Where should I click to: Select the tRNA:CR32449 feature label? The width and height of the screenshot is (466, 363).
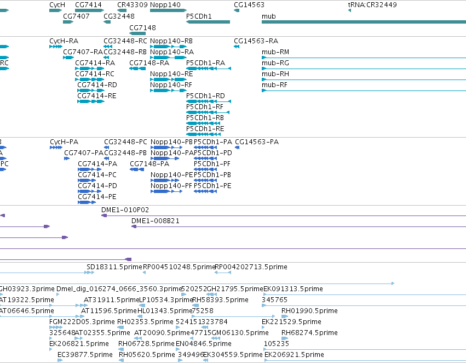372,5
